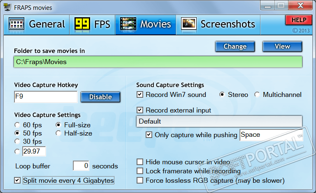Enable Force lossless RGB capture
Viewport: 316px width, 193px height.
(x=140, y=180)
